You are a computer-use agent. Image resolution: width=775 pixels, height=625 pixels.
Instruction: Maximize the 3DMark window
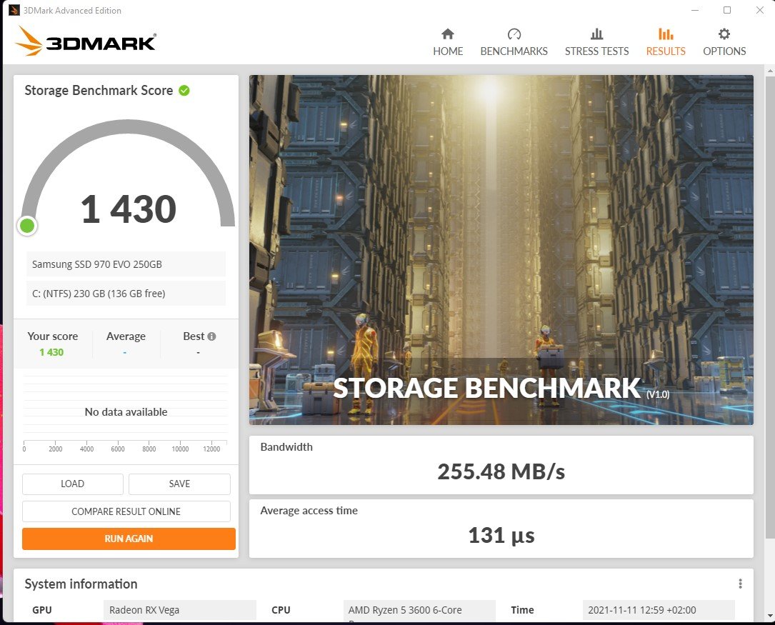pos(727,10)
